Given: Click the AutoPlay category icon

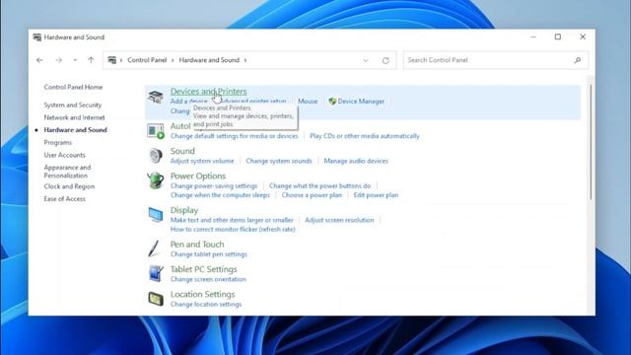Looking at the screenshot, I should coord(156,131).
